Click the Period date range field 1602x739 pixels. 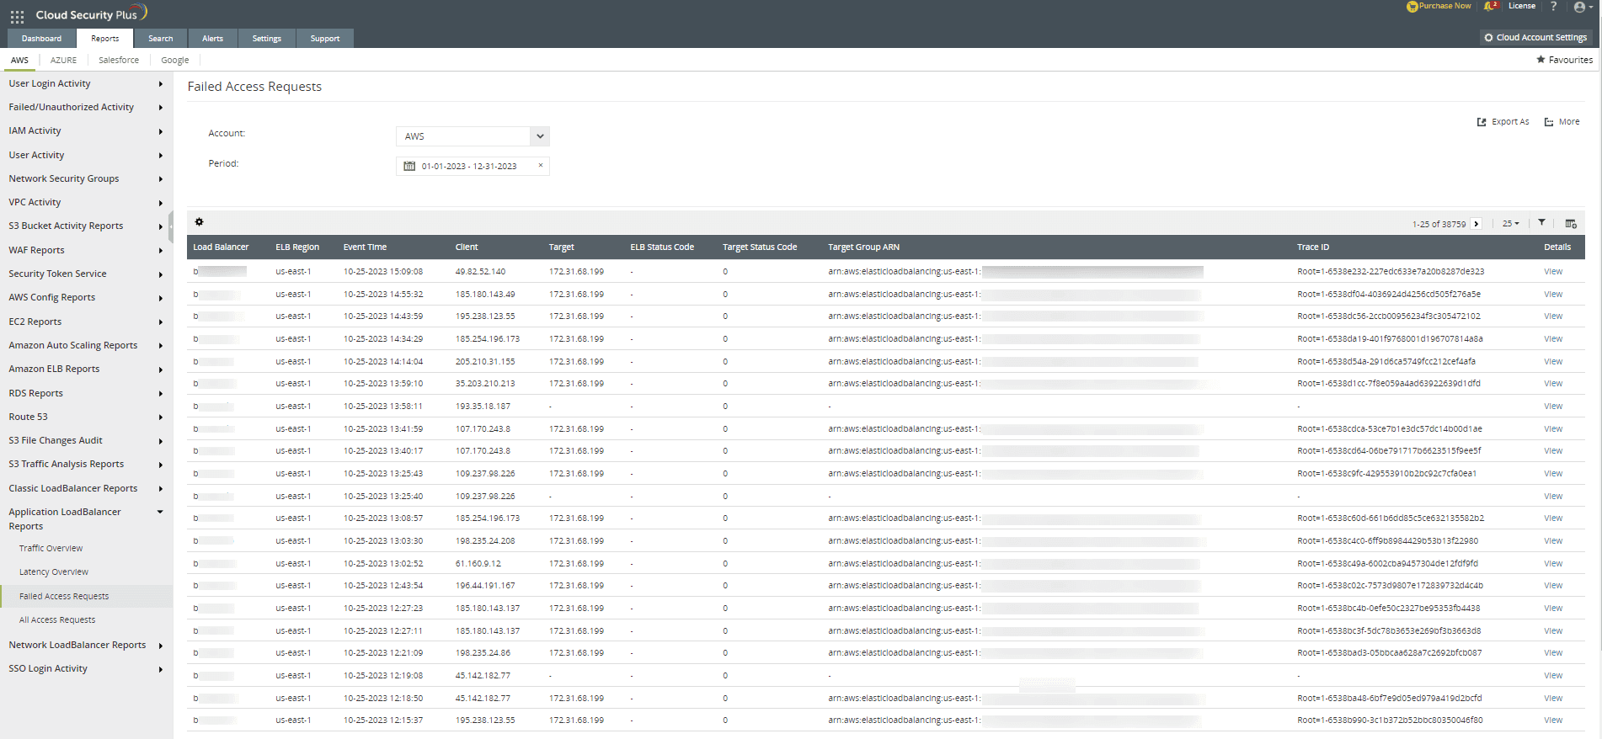pos(473,167)
